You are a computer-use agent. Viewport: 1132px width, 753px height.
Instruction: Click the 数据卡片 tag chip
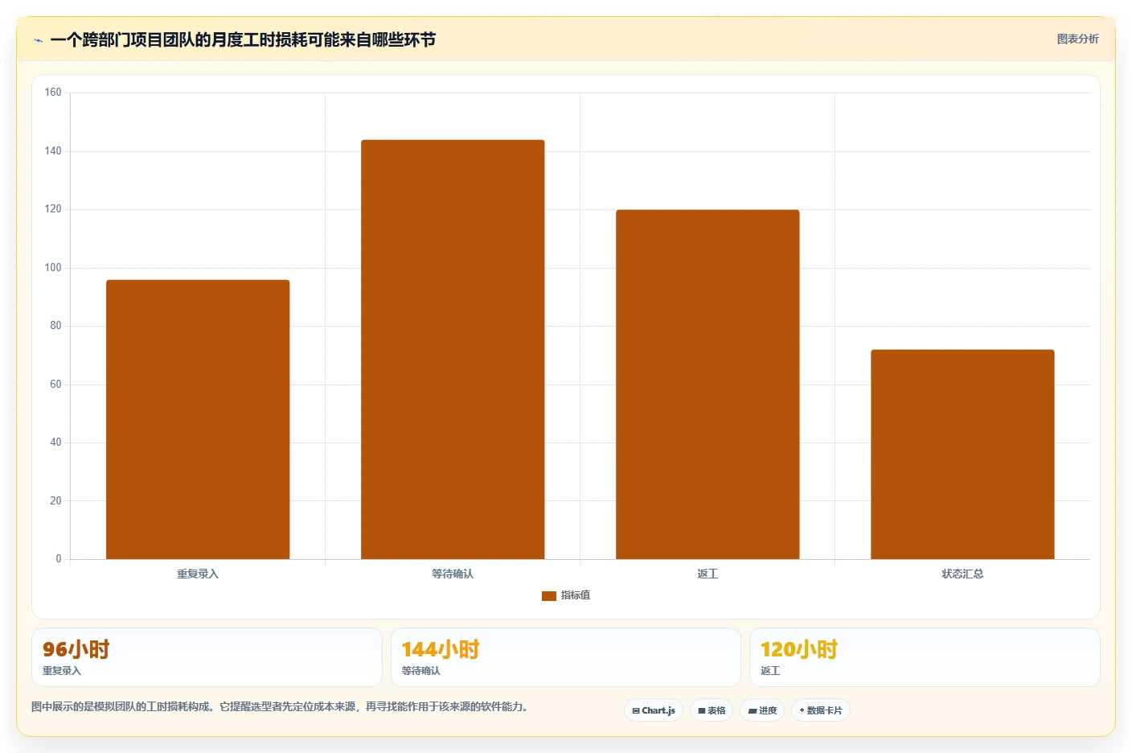click(821, 710)
